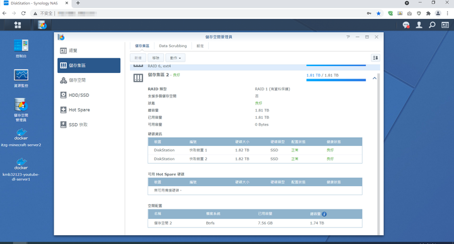Viewport: 454px width, 244px height.
Task: Switch to the Storage Pool tab
Action: tap(142, 46)
